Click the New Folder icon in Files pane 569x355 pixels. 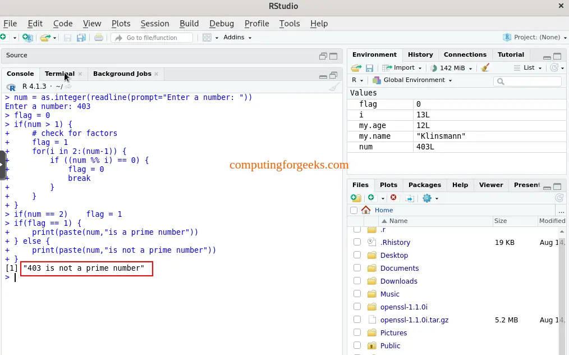pyautogui.click(x=356, y=198)
